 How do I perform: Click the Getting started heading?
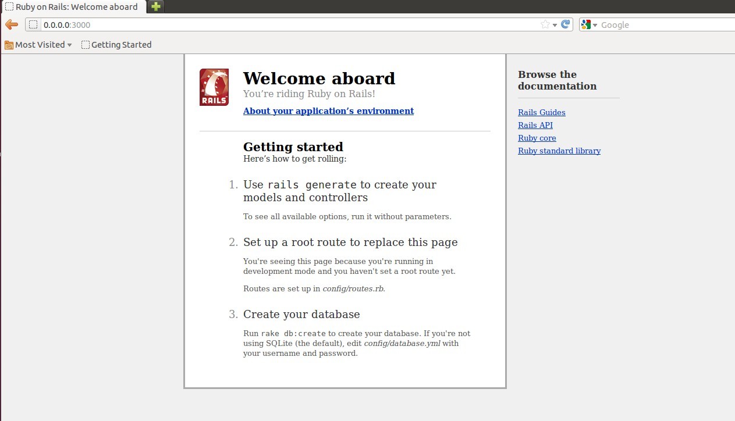(x=293, y=147)
